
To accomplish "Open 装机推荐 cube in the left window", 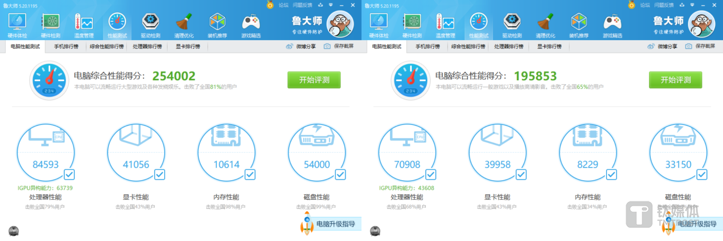I will click(217, 25).
